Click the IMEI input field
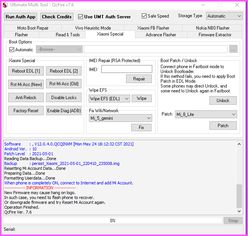This screenshot has height=236, width=248. tap(127, 69)
